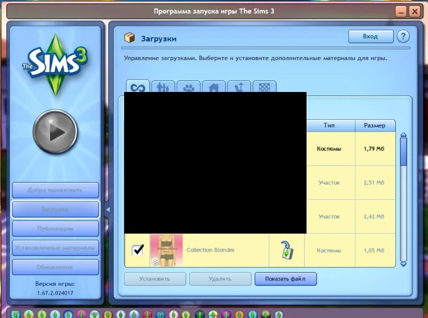Select Загрузки in the left sidebar
The image size is (428, 318).
[x=56, y=210]
